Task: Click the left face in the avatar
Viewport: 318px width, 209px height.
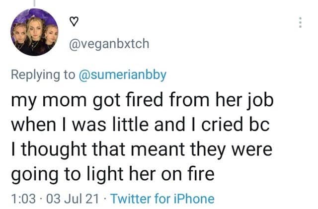Action: (x=19, y=36)
